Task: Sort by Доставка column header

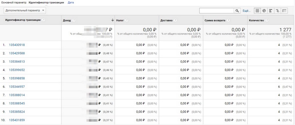Action: [x=166, y=21]
